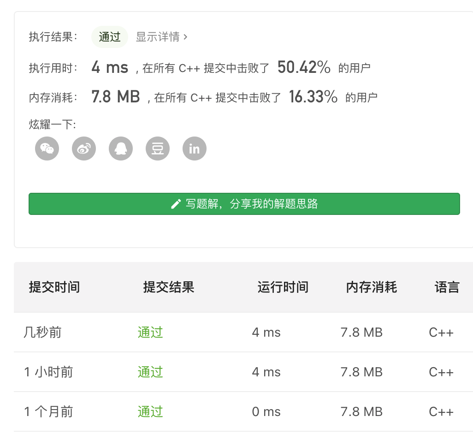Viewport: 473px width, 440px height.
Task: Select the 几秒前 timestamp cell
Action: pos(42,332)
